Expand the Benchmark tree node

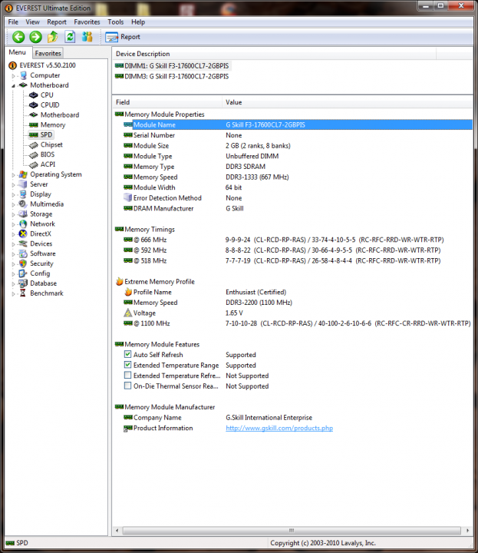(x=13, y=293)
